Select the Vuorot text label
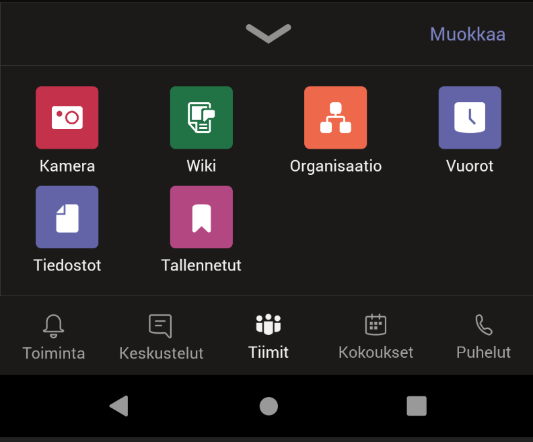Viewport: 533px width, 442px height. [470, 166]
